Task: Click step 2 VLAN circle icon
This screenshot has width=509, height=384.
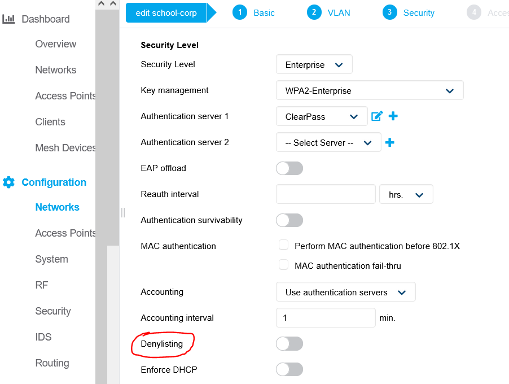Action: click(314, 12)
